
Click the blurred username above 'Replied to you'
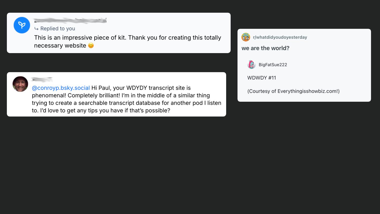pos(70,21)
